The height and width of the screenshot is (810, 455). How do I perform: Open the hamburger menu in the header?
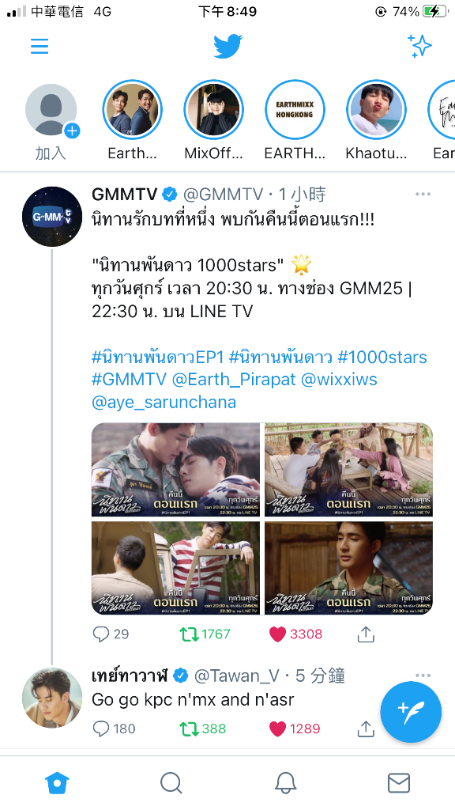pyautogui.click(x=39, y=46)
